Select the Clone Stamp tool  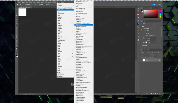[x=17, y=28]
